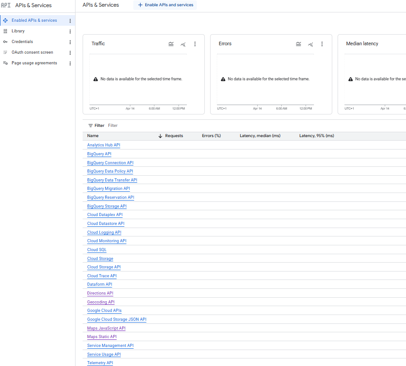The height and width of the screenshot is (366, 406).
Task: Open the Cloud Trace API link
Action: [x=102, y=276]
